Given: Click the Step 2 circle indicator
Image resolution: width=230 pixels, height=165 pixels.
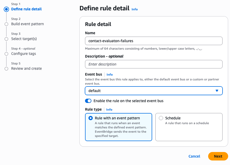Looking at the screenshot, I should 6,24.
